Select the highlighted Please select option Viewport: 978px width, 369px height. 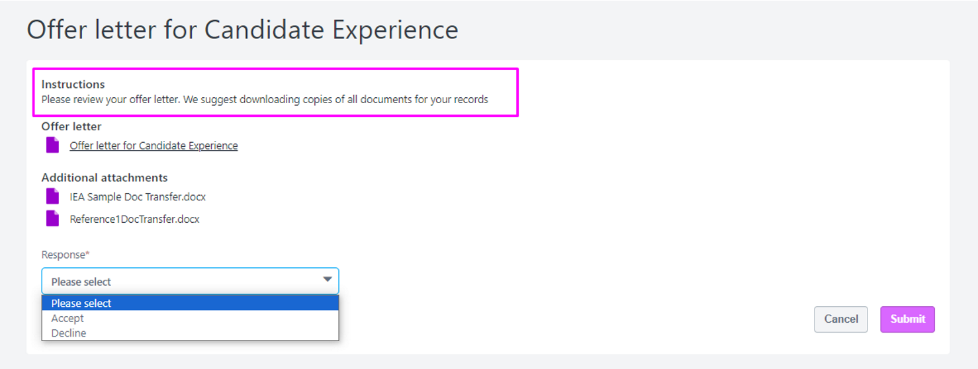[190, 303]
